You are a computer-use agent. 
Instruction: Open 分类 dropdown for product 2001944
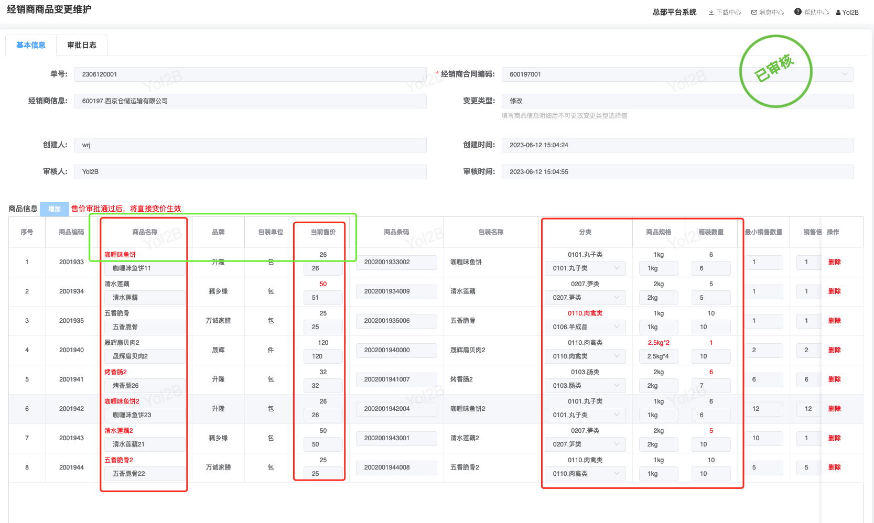click(x=585, y=474)
